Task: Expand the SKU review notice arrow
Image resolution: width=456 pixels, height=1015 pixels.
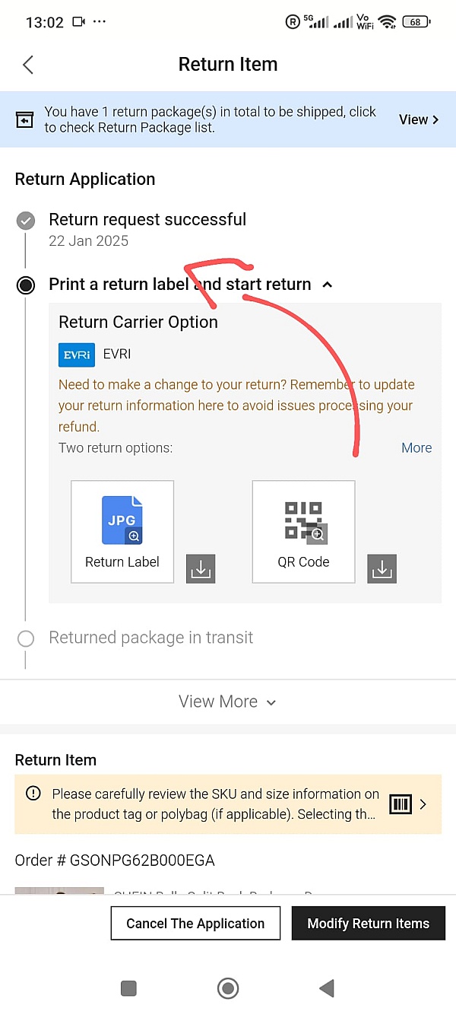Action: 423,804
